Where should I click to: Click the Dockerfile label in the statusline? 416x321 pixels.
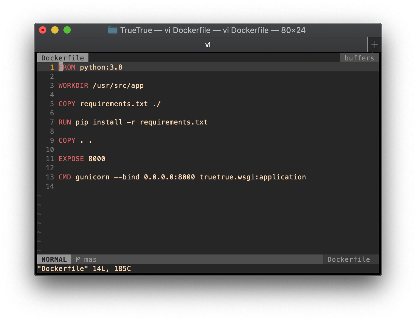pyautogui.click(x=348, y=259)
